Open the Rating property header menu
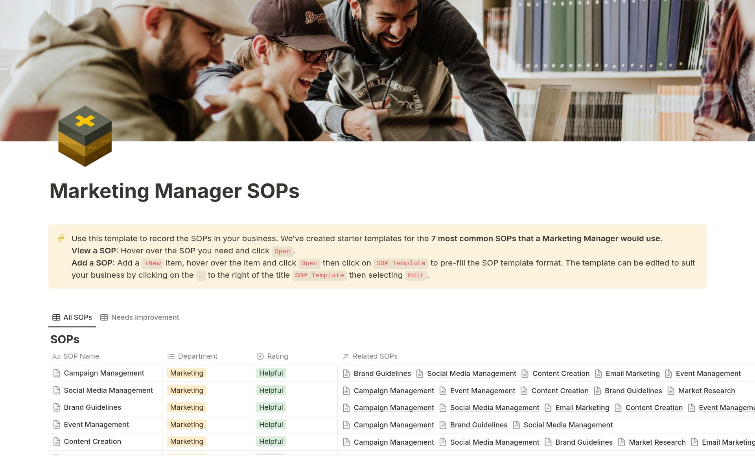 pos(277,356)
